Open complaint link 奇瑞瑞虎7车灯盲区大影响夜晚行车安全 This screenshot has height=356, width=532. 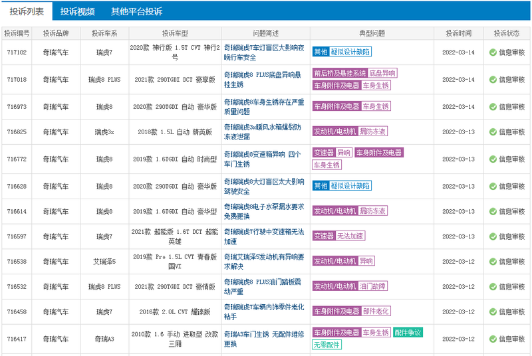(x=263, y=52)
